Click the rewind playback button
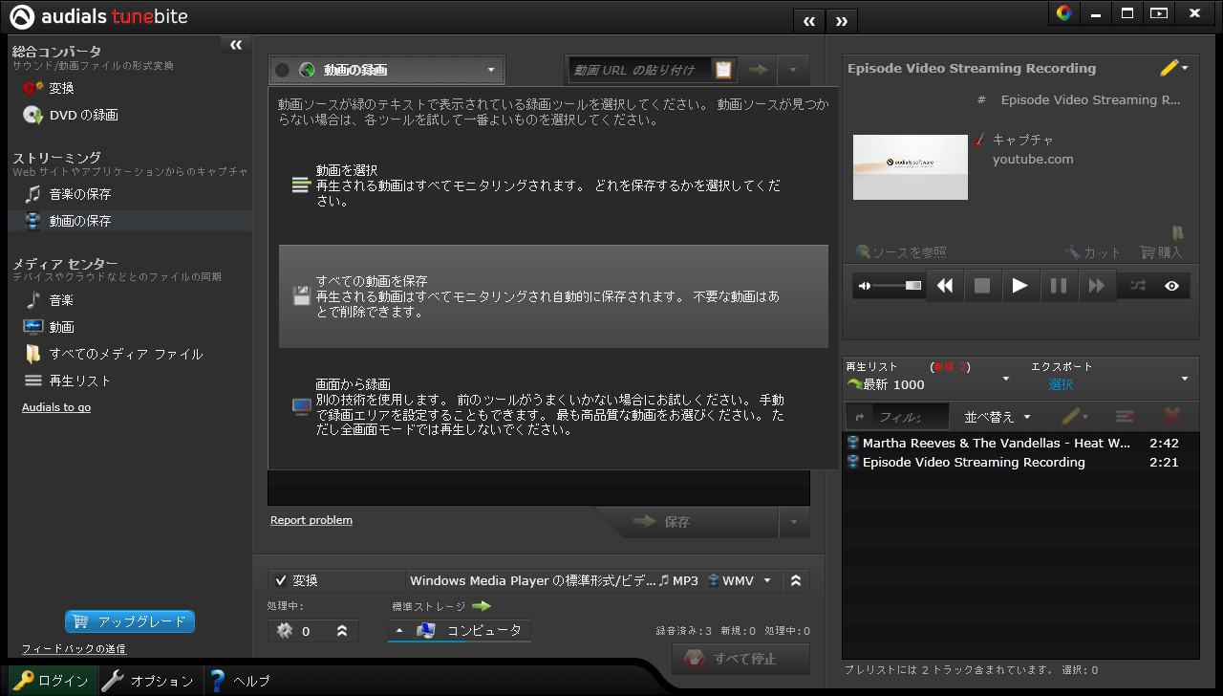 click(945, 286)
